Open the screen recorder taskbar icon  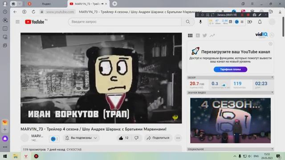[36, 156]
